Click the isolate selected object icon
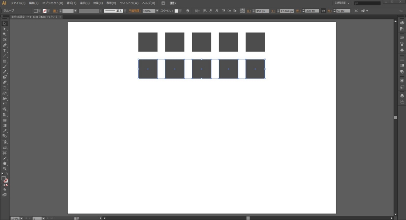Image resolution: width=406 pixels, height=220 pixels. tap(356, 11)
